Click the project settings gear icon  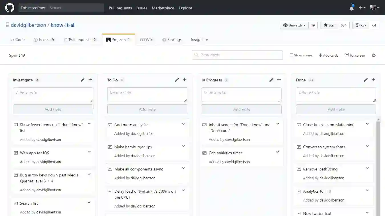374,55
